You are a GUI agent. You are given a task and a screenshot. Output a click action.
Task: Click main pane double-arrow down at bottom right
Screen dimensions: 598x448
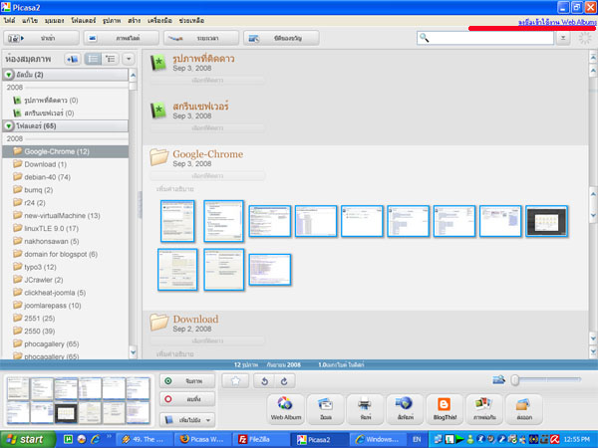click(593, 351)
